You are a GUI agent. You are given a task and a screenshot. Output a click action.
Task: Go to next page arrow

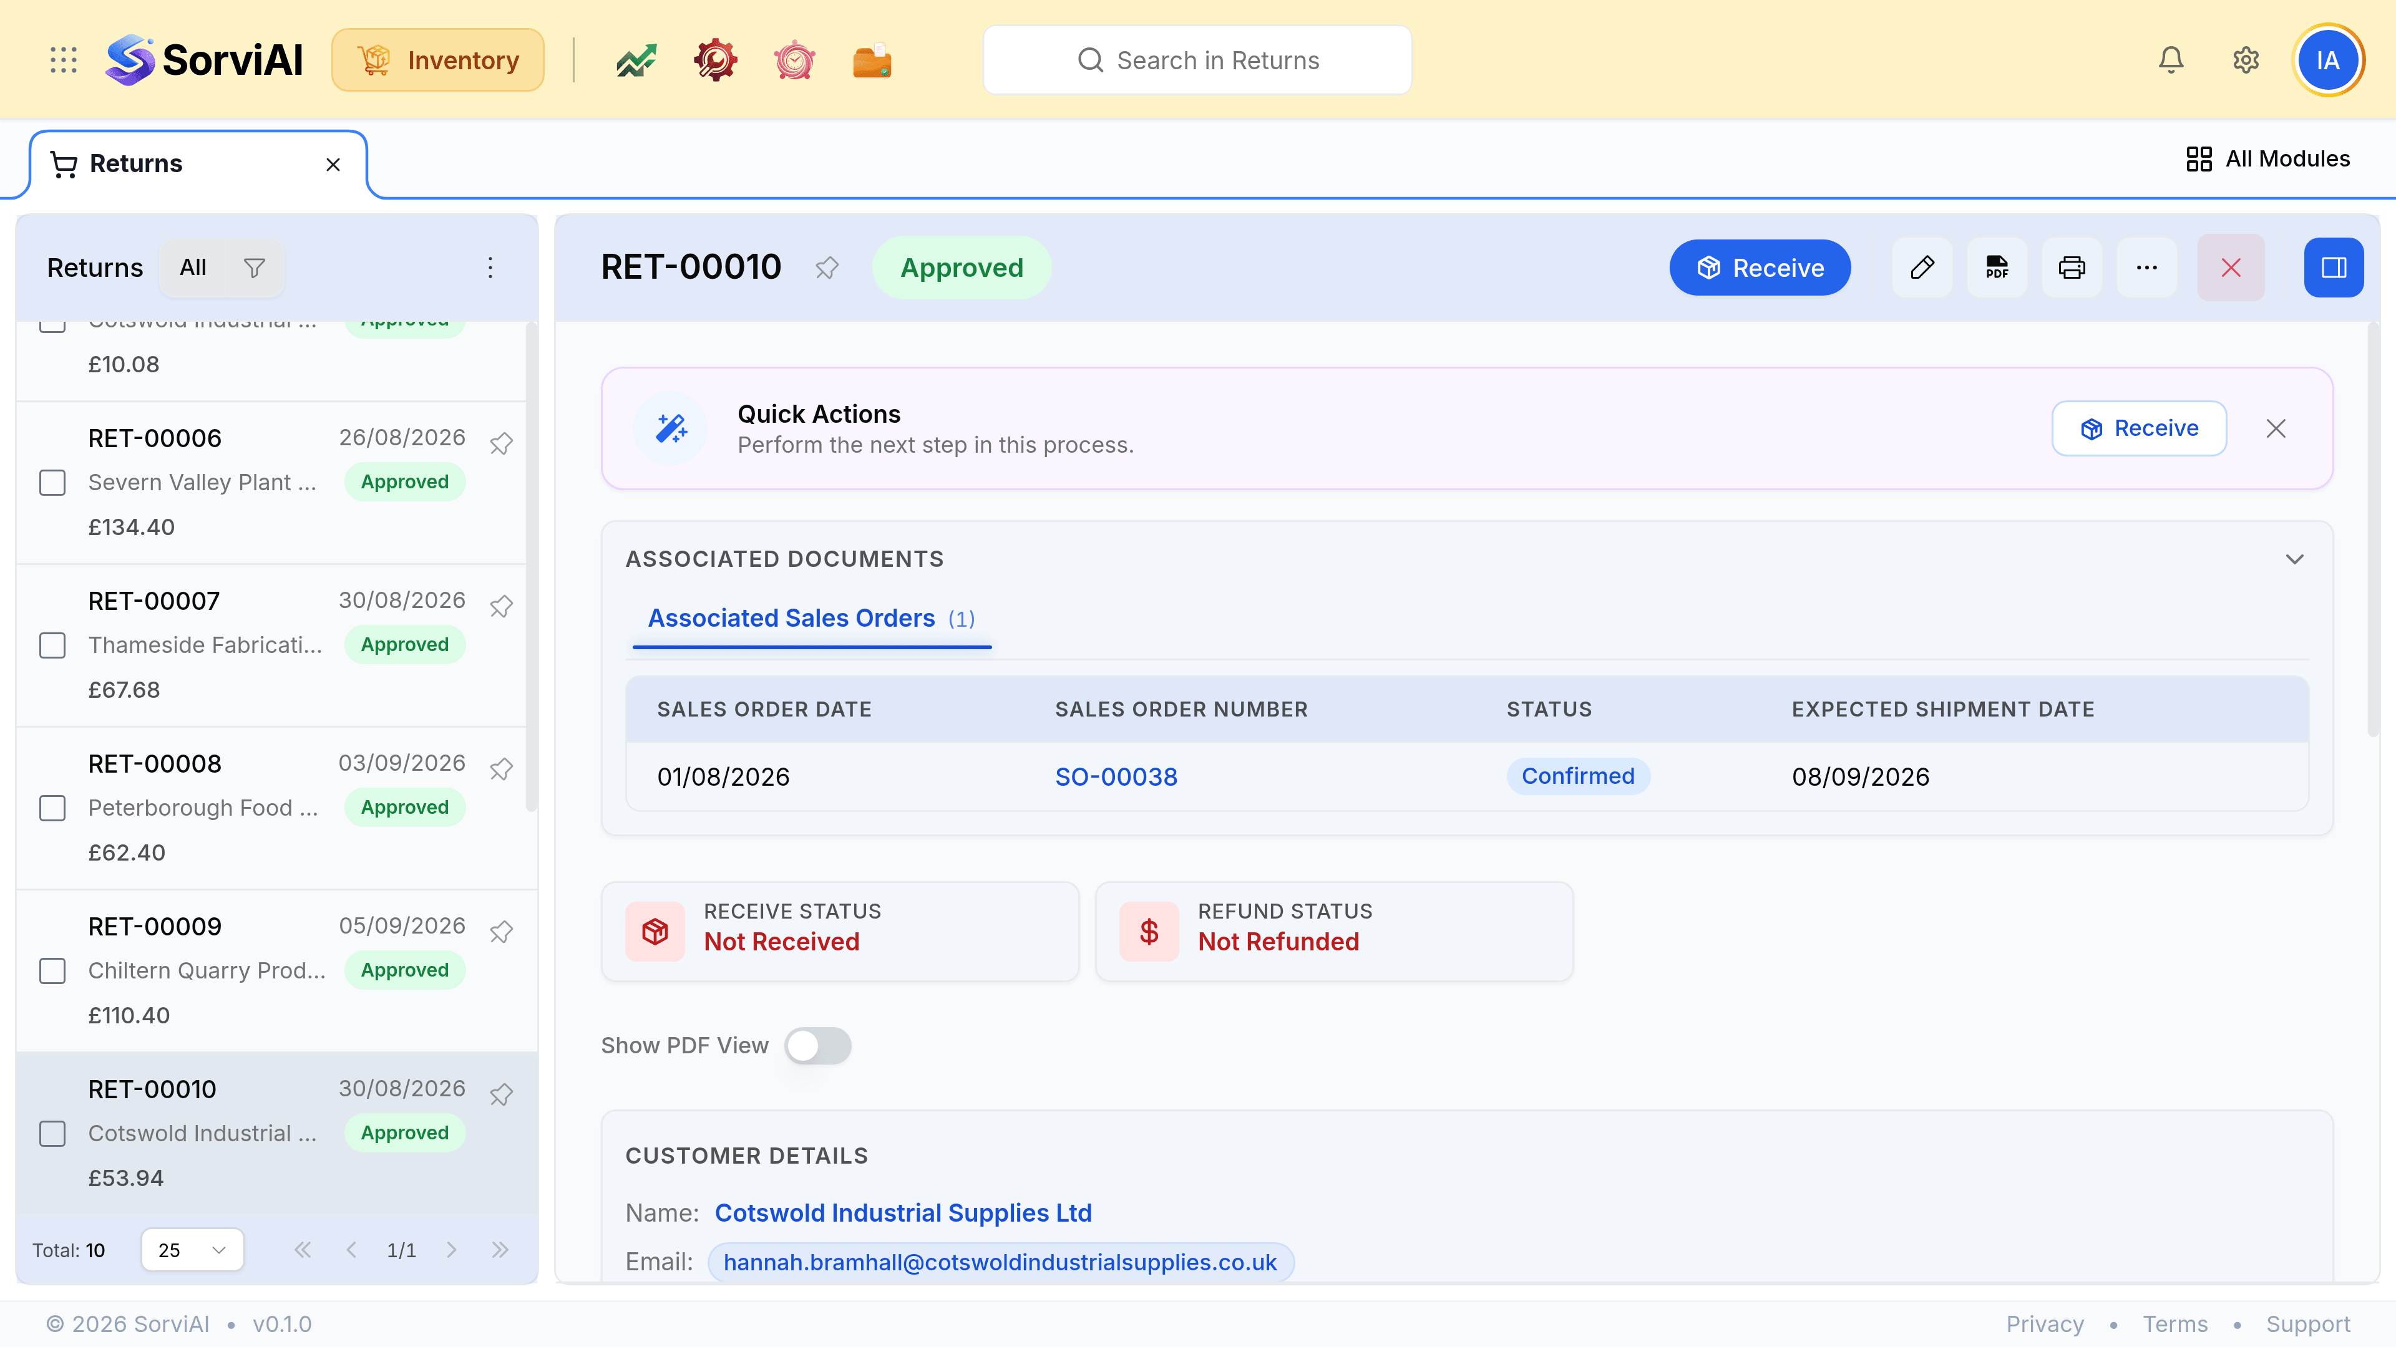click(x=451, y=1249)
